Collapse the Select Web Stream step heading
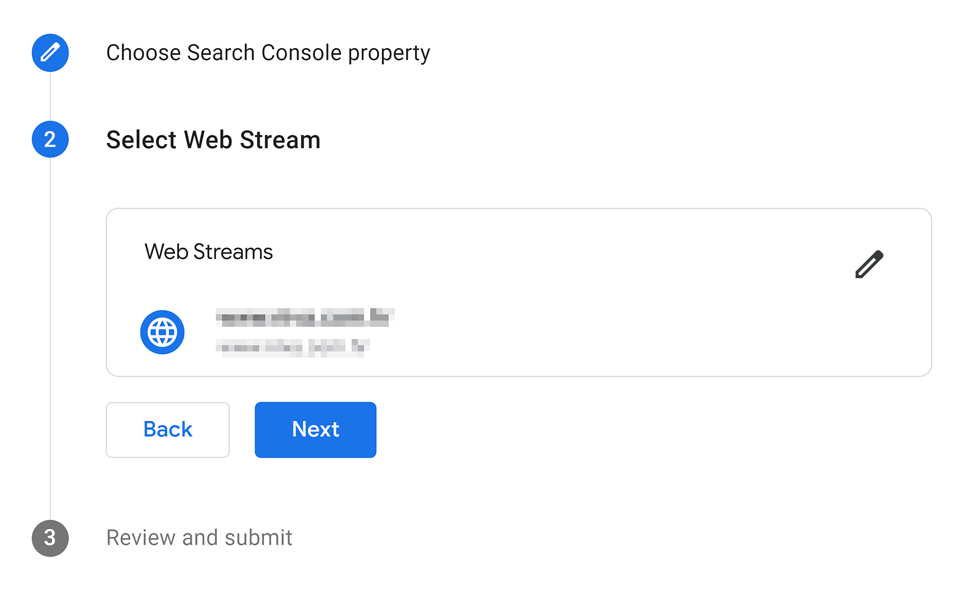Viewport: 964px width, 591px height. 213,139
